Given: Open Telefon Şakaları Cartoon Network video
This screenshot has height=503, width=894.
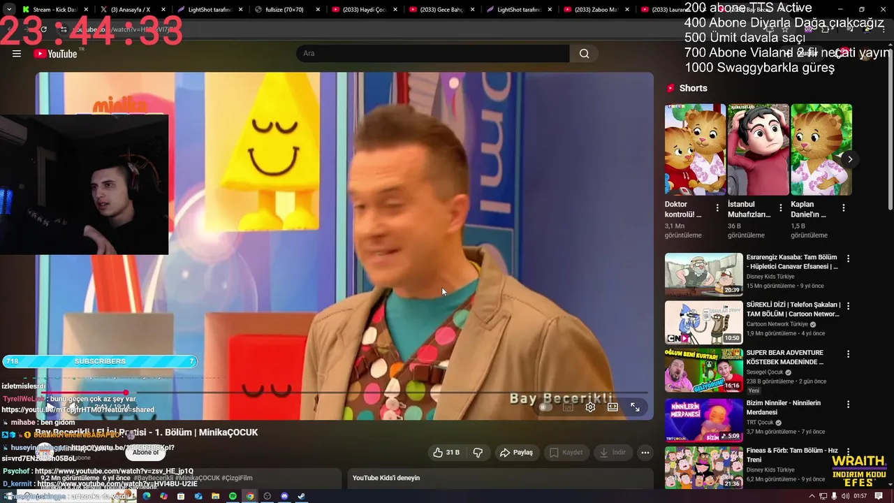Looking at the screenshot, I should [x=704, y=322].
